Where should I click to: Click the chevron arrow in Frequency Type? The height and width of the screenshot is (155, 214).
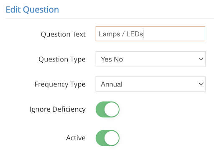tap(201, 84)
